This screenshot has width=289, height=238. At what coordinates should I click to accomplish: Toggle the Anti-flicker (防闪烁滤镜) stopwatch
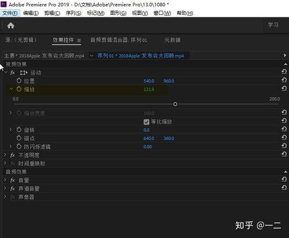click(x=19, y=147)
